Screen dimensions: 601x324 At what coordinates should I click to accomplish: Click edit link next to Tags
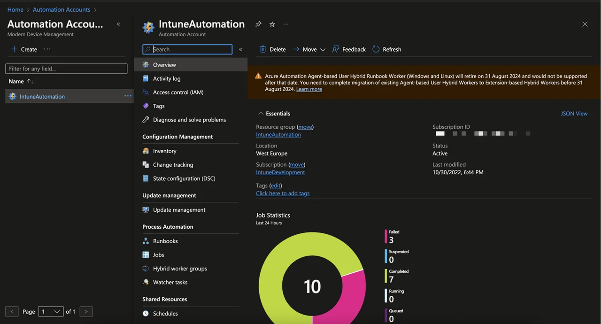(x=276, y=185)
